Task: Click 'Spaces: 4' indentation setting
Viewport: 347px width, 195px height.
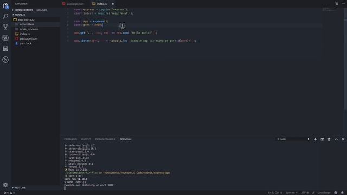Action: [x=292, y=193]
